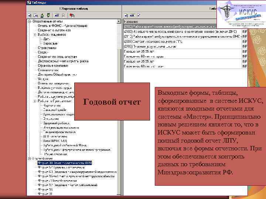Select Общие сведения under programs
The image size is (266, 199).
[56, 154]
